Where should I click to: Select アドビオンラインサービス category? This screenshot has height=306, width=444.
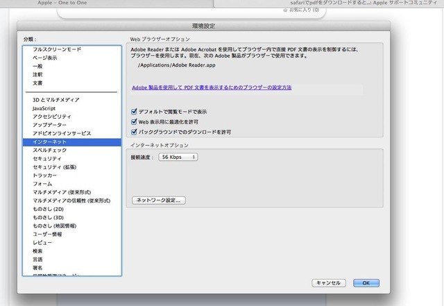click(x=72, y=133)
